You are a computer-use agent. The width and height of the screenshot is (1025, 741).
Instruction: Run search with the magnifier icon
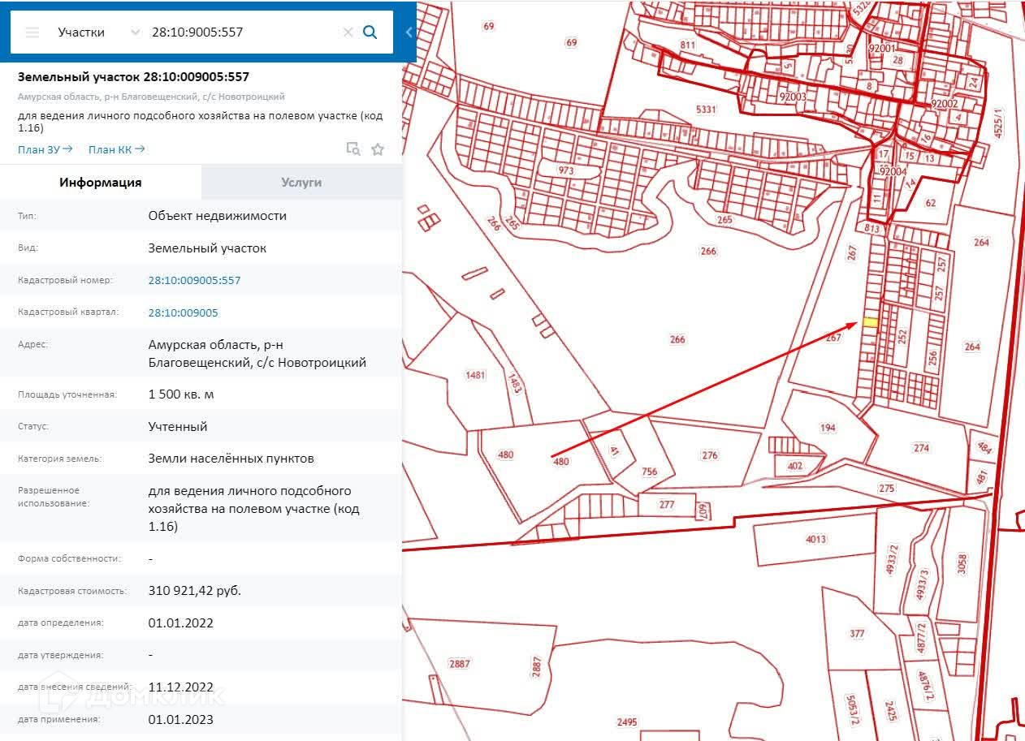(370, 32)
